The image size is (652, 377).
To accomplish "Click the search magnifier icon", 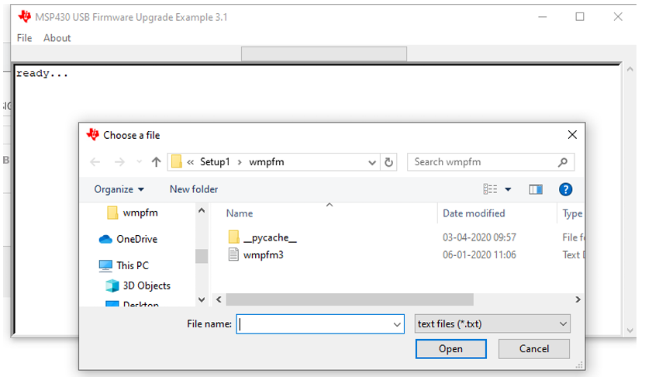I will (x=563, y=162).
